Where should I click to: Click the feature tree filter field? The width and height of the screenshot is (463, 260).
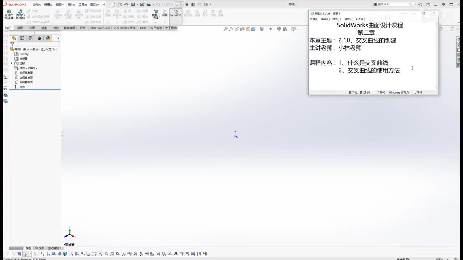click(35, 44)
